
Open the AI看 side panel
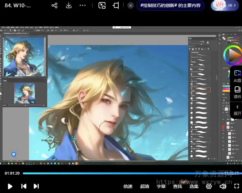237,76
